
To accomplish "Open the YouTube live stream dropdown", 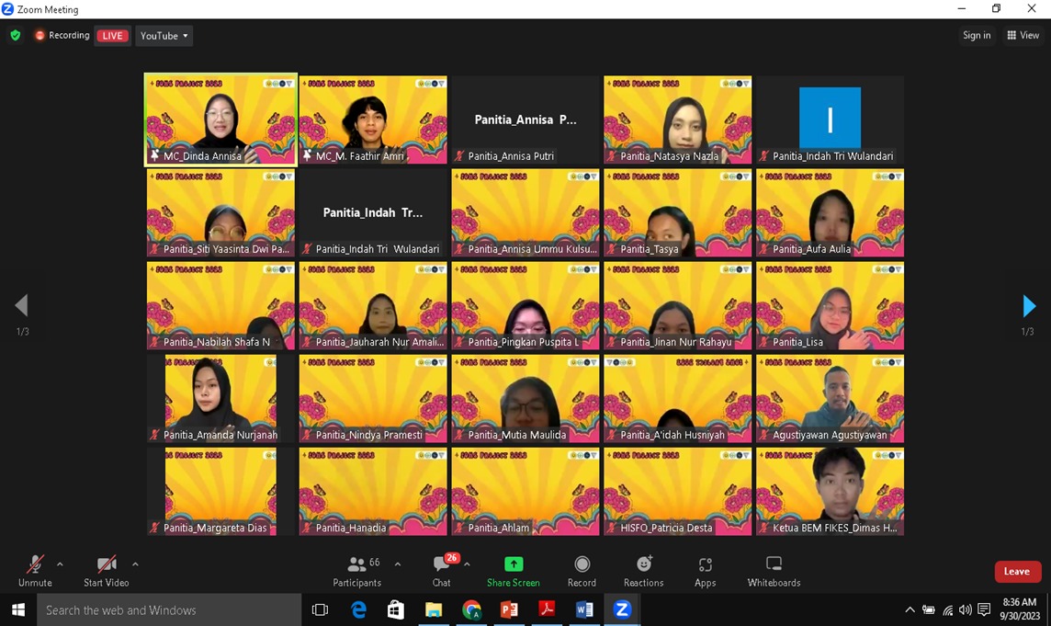I will point(164,36).
